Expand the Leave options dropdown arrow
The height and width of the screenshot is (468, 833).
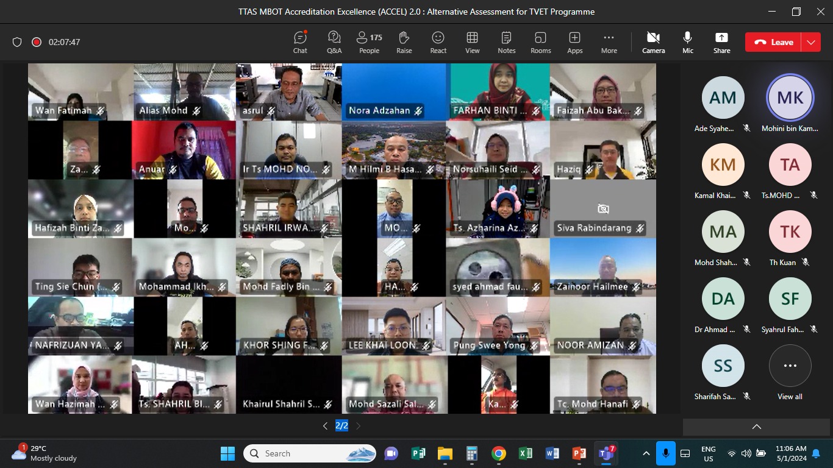pos(810,42)
